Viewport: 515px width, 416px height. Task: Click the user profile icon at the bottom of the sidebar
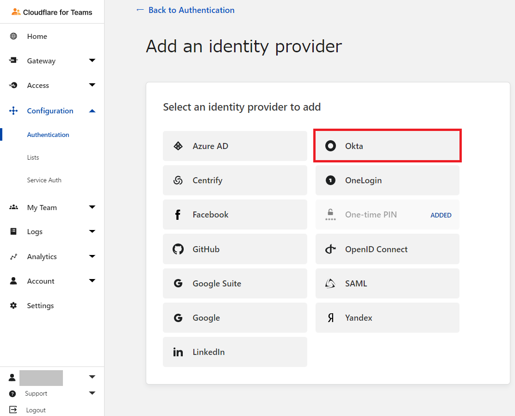[x=12, y=377]
